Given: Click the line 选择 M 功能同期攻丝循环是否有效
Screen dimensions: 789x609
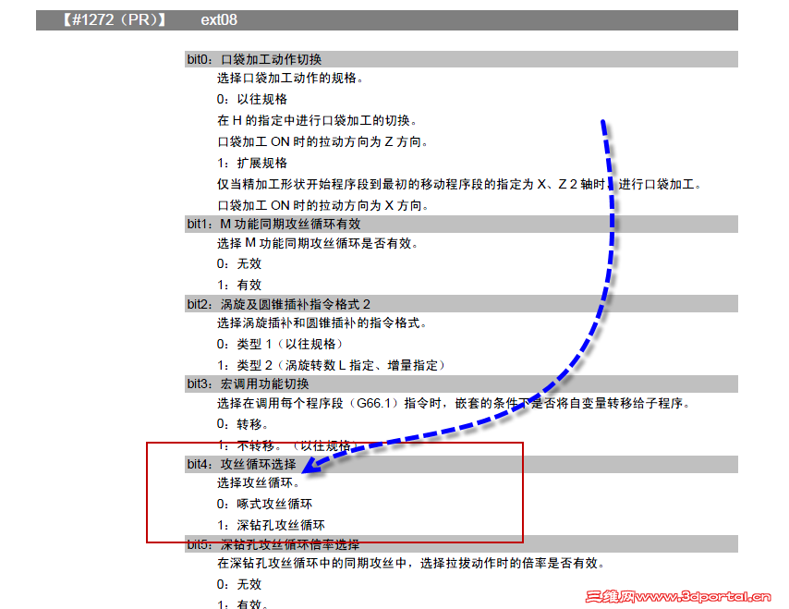Looking at the screenshot, I should pyautogui.click(x=318, y=243).
